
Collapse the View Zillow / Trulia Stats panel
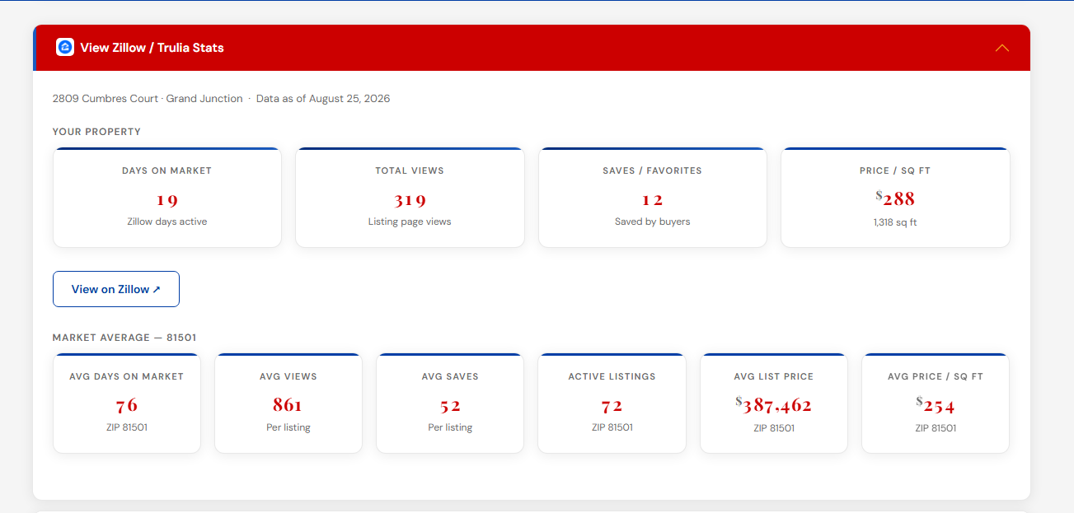click(1002, 48)
